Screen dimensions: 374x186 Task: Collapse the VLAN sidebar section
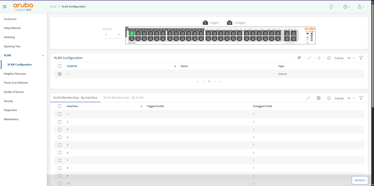(x=43, y=56)
